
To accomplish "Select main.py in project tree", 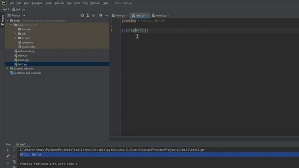I will tap(21, 56).
